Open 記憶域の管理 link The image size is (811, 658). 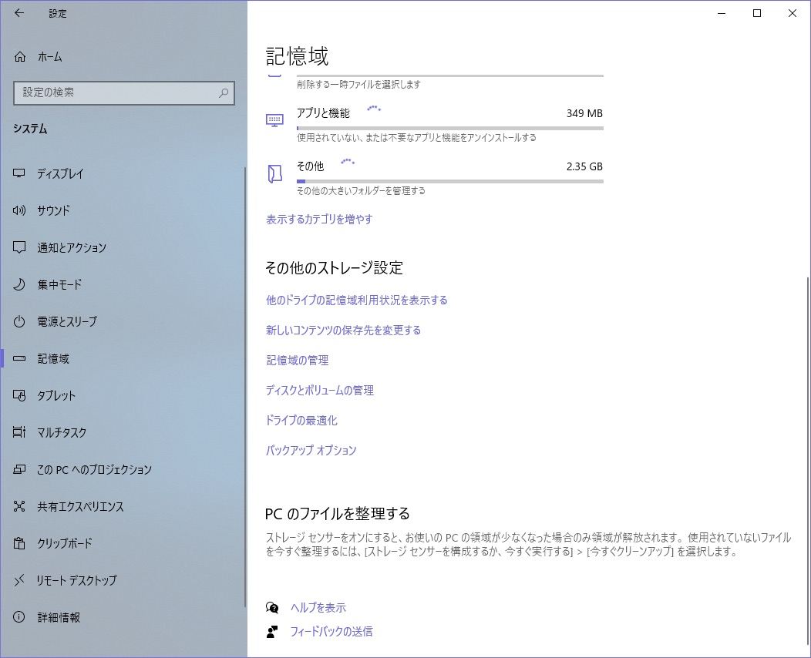(x=298, y=361)
